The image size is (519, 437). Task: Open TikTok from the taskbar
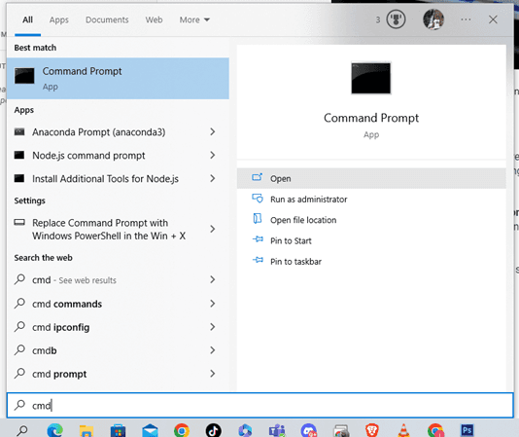pyautogui.click(x=213, y=430)
